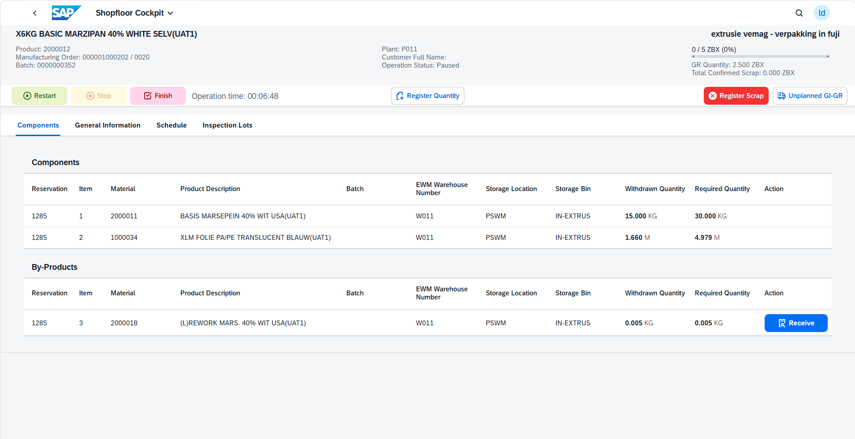Click the Manufacturing Order number text
This screenshot has height=439, width=855.
(x=83, y=57)
